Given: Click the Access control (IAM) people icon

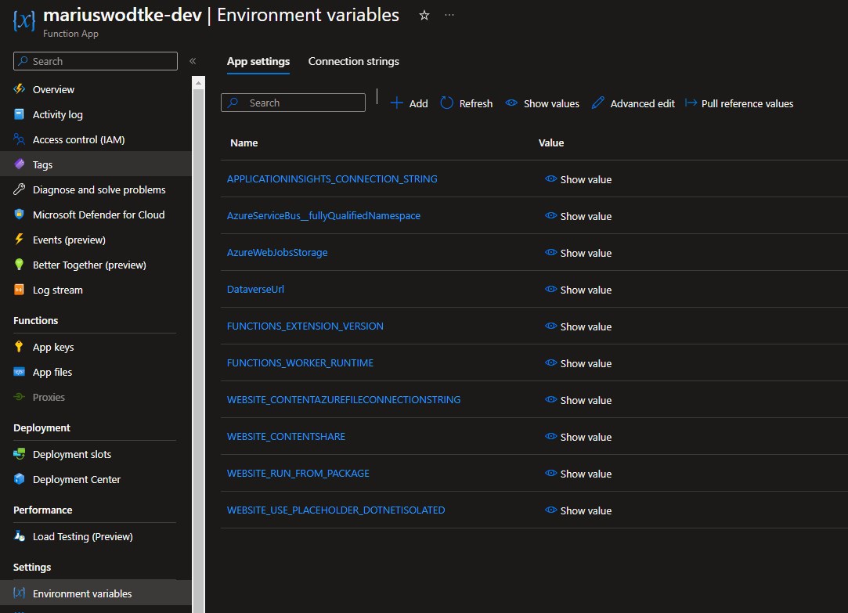Looking at the screenshot, I should pyautogui.click(x=19, y=139).
